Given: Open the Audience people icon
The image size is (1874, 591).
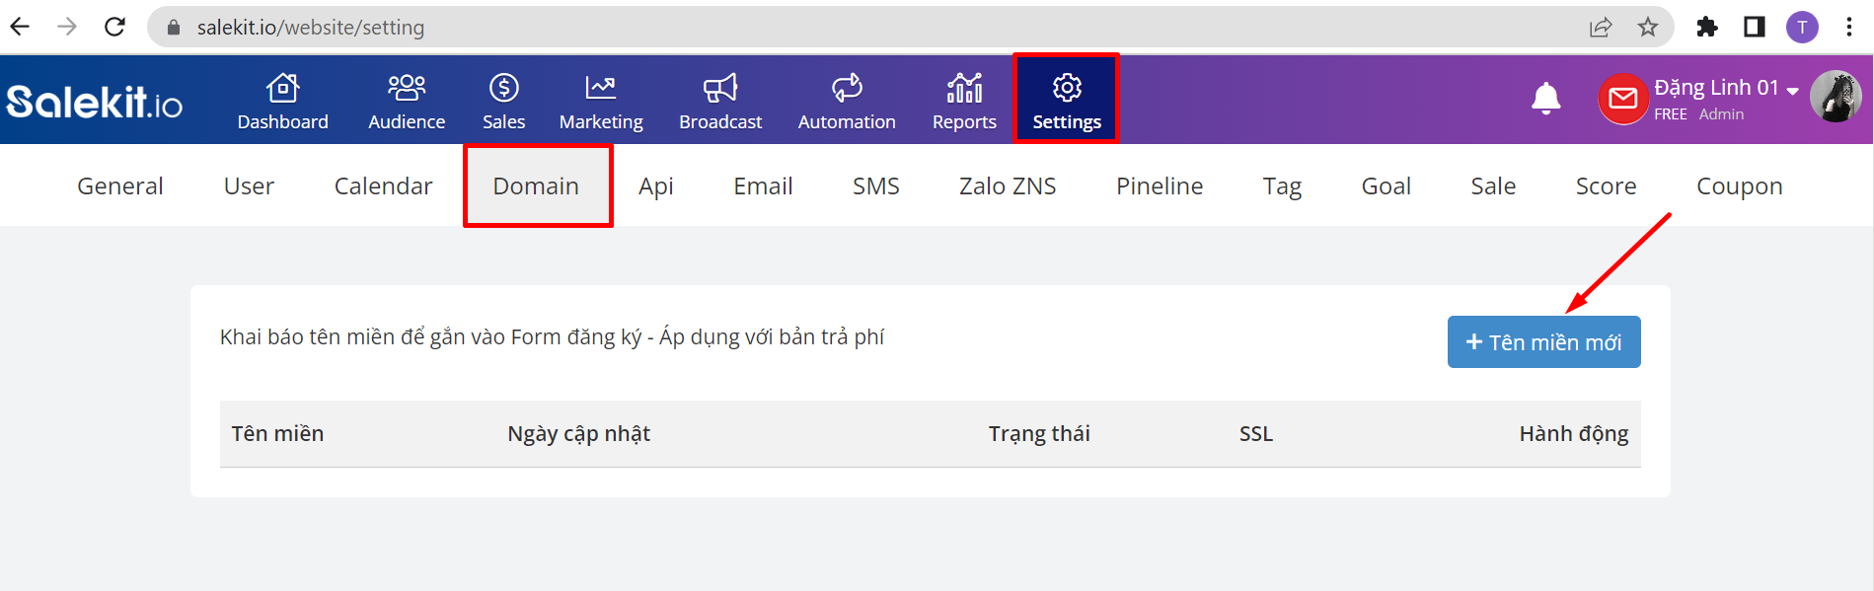Looking at the screenshot, I should tap(407, 88).
